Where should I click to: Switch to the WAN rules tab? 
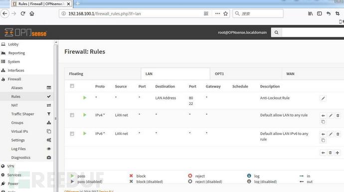313,74
